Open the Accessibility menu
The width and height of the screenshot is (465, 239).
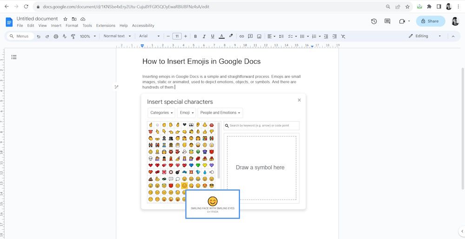[143, 26]
